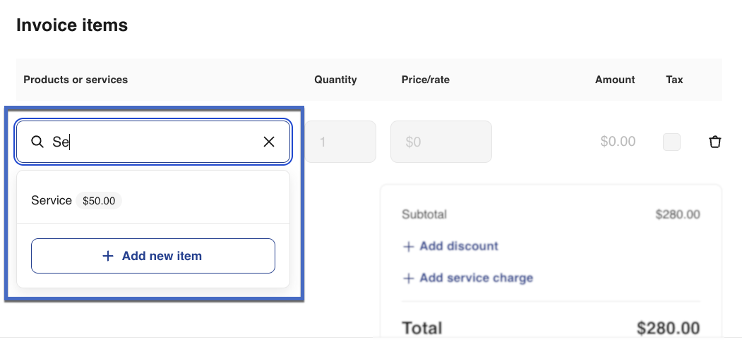The height and width of the screenshot is (344, 742).
Task: Click the Price/rate column header
Action: click(x=425, y=80)
